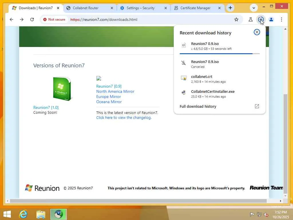Viewport: 293px width, 220px height.
Task: Click the address bar URL reunion7.com/downloads.html
Action: point(104,19)
